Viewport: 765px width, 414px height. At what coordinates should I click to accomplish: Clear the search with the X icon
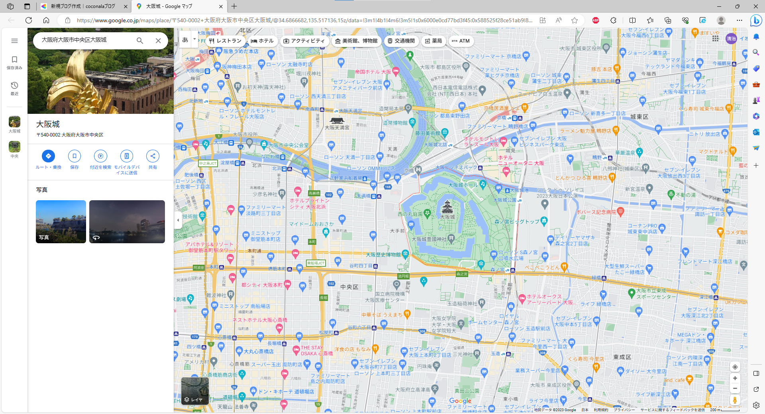point(158,41)
